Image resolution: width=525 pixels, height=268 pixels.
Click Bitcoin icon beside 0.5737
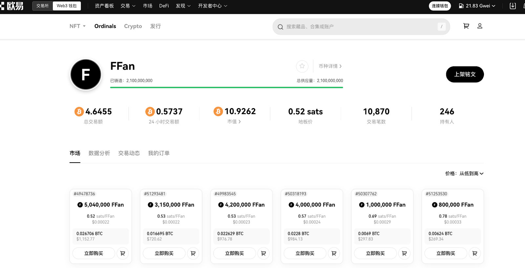[150, 112]
